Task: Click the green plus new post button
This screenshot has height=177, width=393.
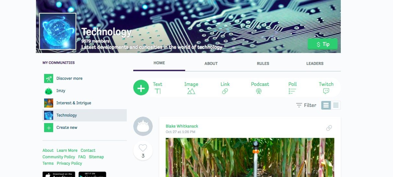Action: [x=141, y=88]
